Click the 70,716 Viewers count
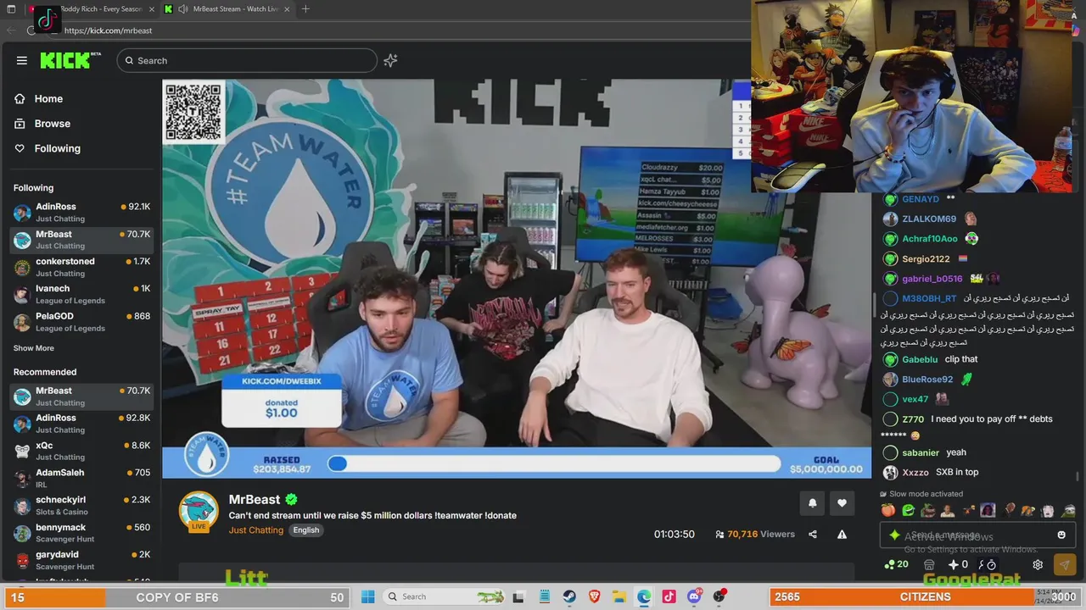The image size is (1086, 610). click(x=755, y=535)
